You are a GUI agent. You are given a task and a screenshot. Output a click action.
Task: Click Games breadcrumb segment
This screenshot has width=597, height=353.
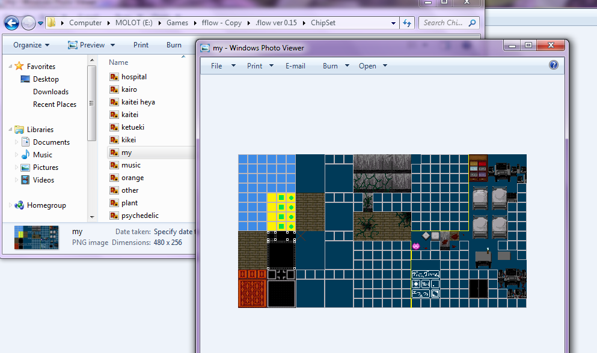(177, 23)
